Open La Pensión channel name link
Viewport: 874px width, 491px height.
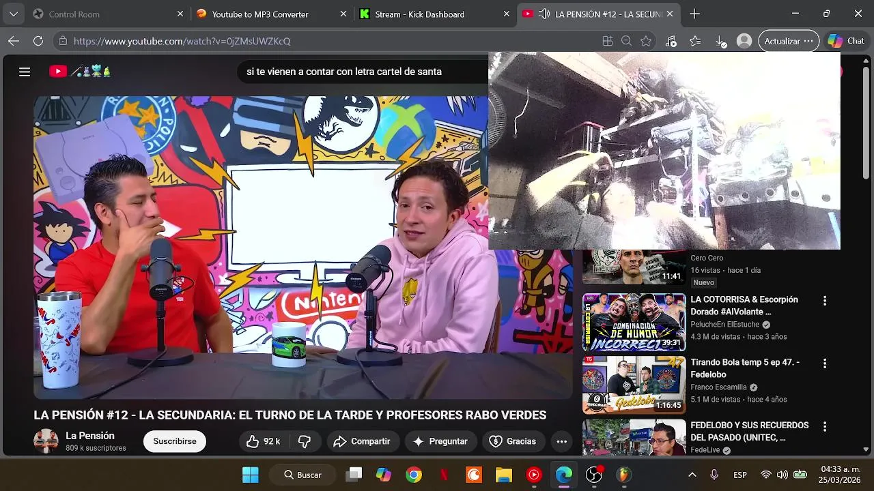pos(90,436)
